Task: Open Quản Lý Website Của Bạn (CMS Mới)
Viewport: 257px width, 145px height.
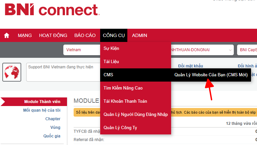Action: 211,75
